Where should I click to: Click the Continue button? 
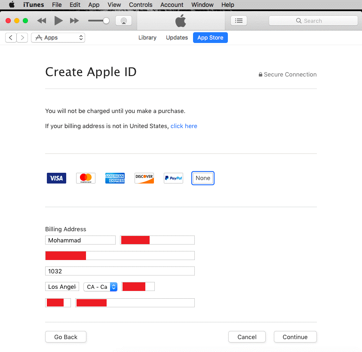pos(295,337)
